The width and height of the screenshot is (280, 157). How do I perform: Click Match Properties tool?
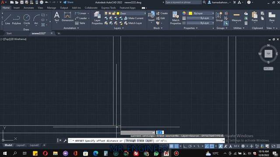(x=175, y=18)
